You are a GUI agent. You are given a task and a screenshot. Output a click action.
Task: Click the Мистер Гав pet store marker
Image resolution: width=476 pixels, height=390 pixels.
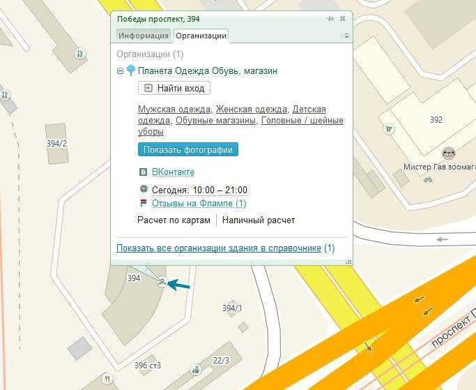(x=450, y=153)
